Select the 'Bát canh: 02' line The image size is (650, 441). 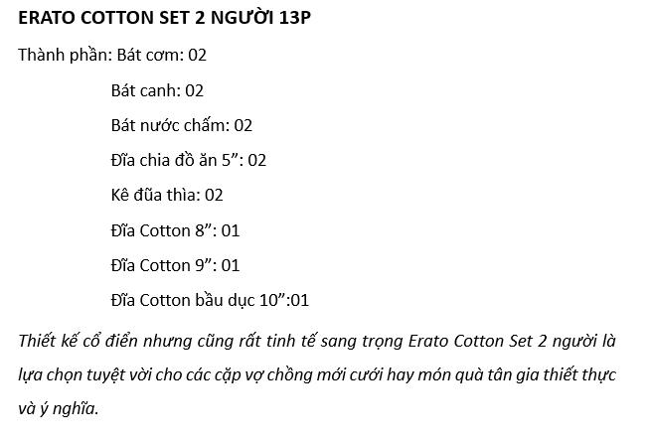coord(157,90)
